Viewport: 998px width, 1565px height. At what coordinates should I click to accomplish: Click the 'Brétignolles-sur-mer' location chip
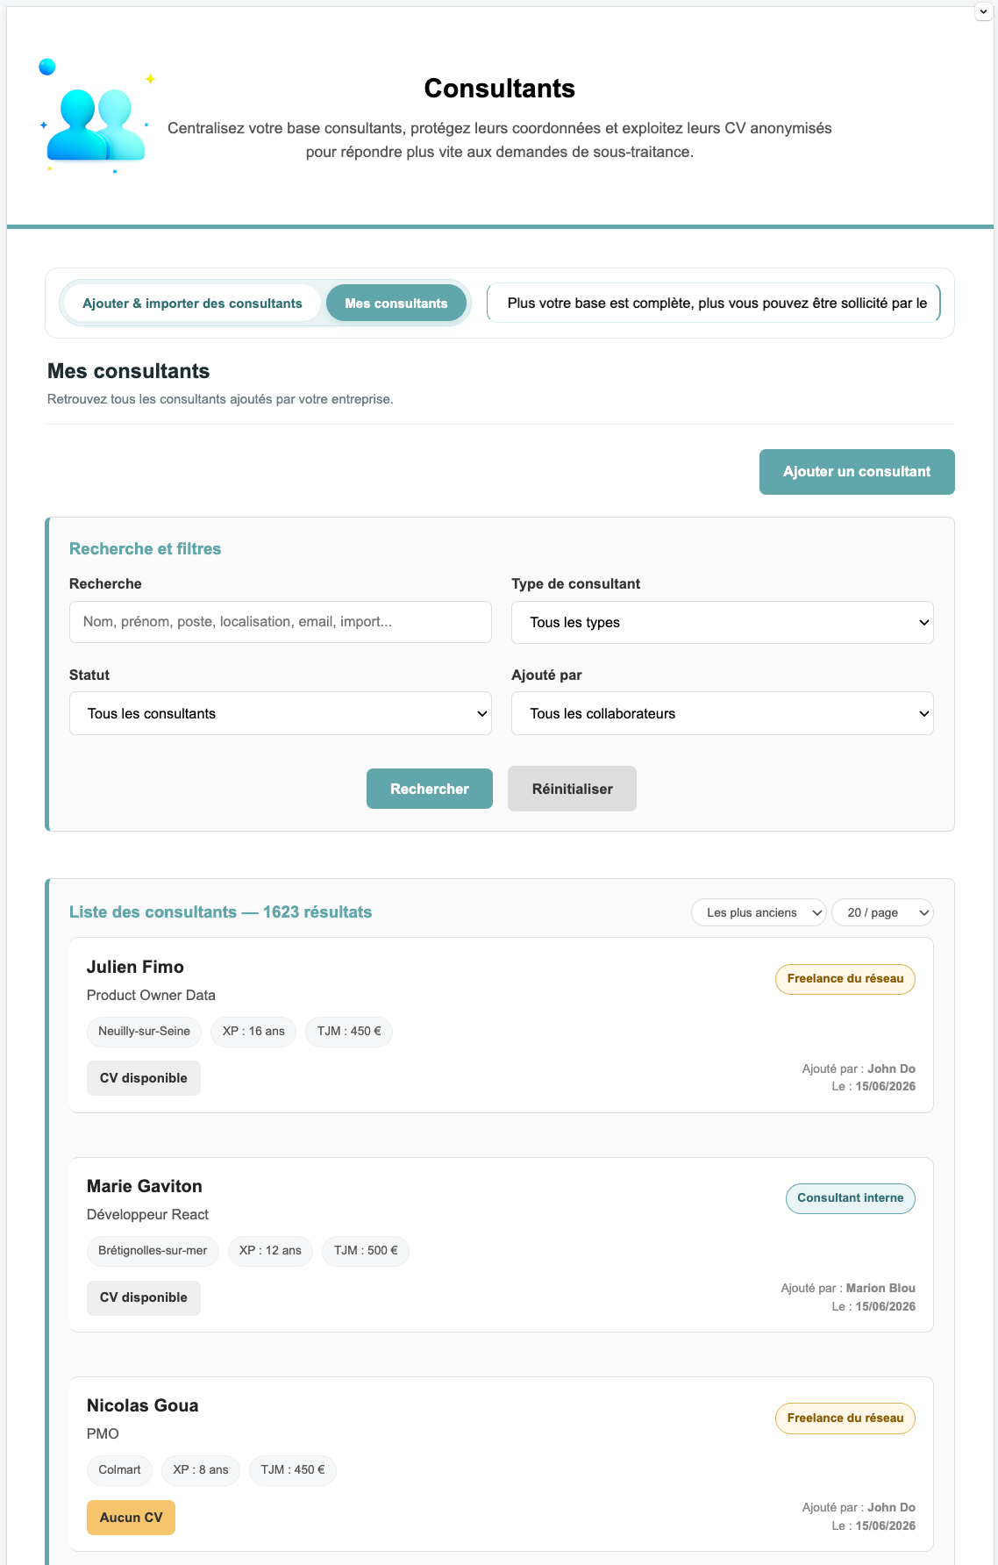click(153, 1250)
